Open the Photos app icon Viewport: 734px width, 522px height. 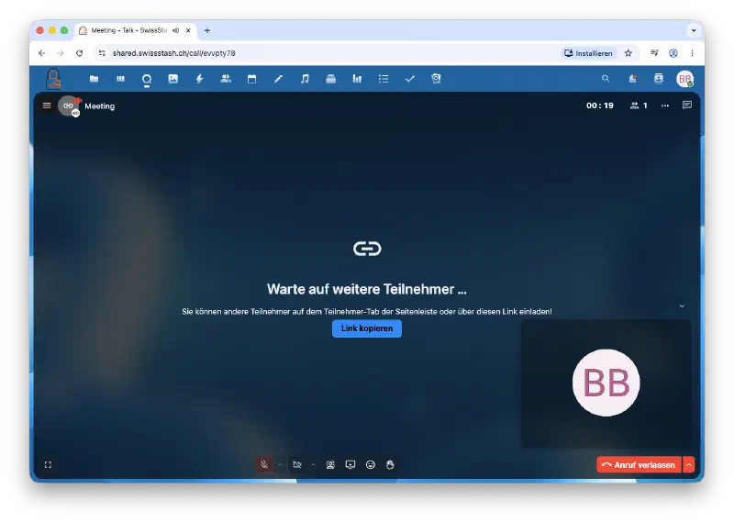coord(173,79)
